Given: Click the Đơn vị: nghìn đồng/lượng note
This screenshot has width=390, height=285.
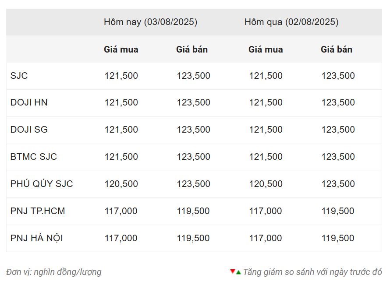Looking at the screenshot, I should [x=54, y=272].
